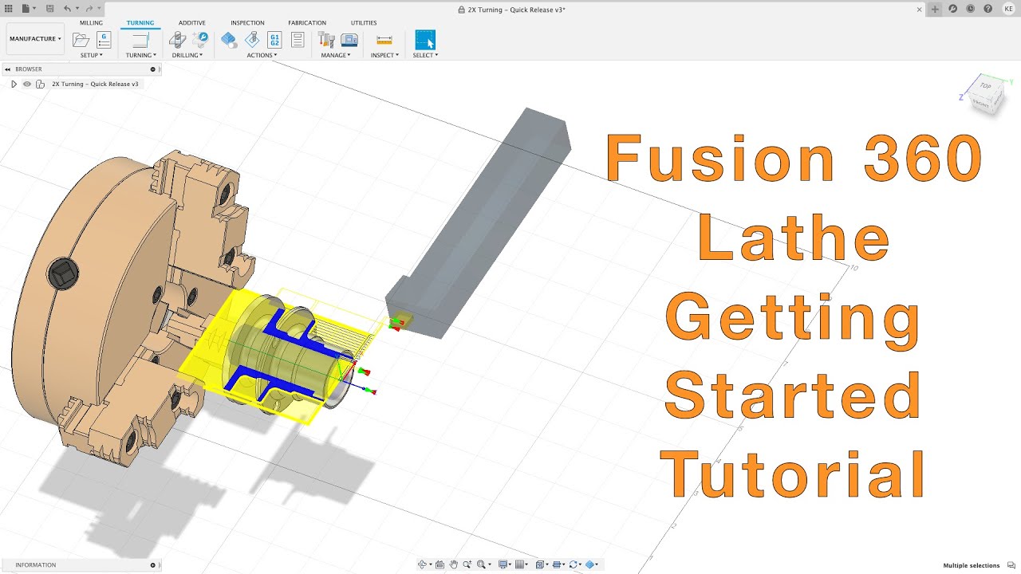Image resolution: width=1021 pixels, height=574 pixels.
Task: Select the Zoom plus tool
Action: pyautogui.click(x=467, y=564)
